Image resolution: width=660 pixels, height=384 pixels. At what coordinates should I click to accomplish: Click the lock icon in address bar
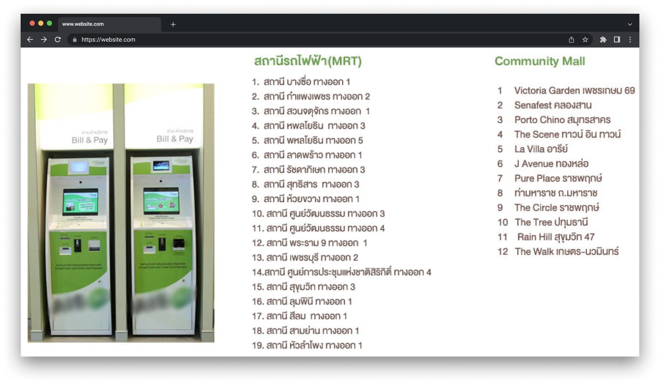point(75,39)
